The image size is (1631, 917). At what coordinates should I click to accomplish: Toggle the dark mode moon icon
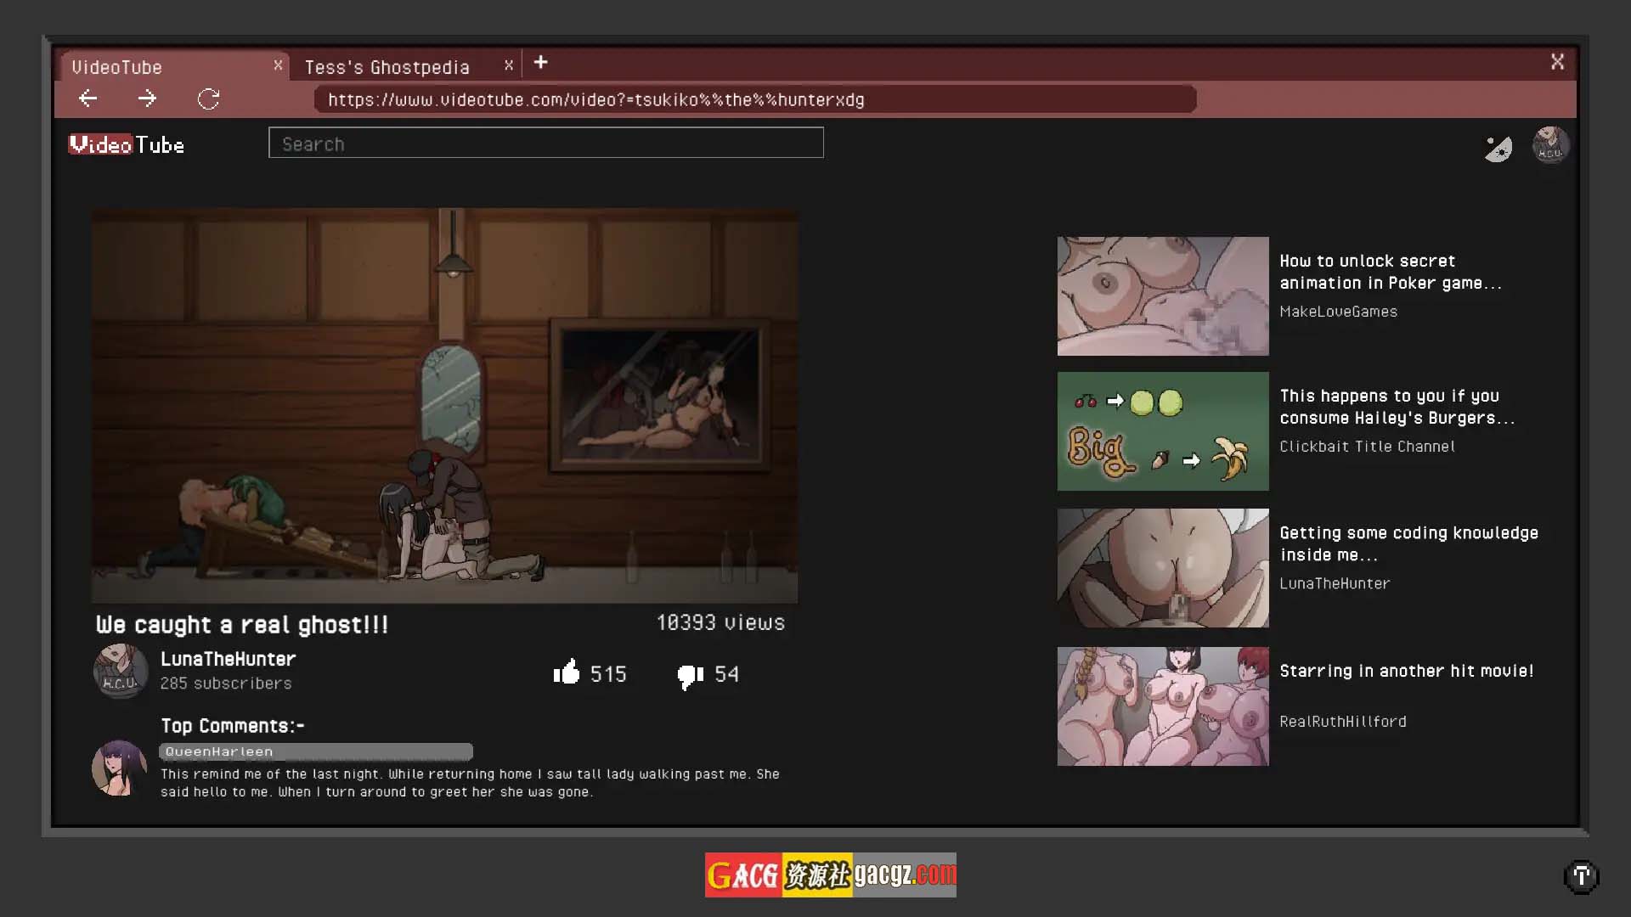[x=1498, y=149]
